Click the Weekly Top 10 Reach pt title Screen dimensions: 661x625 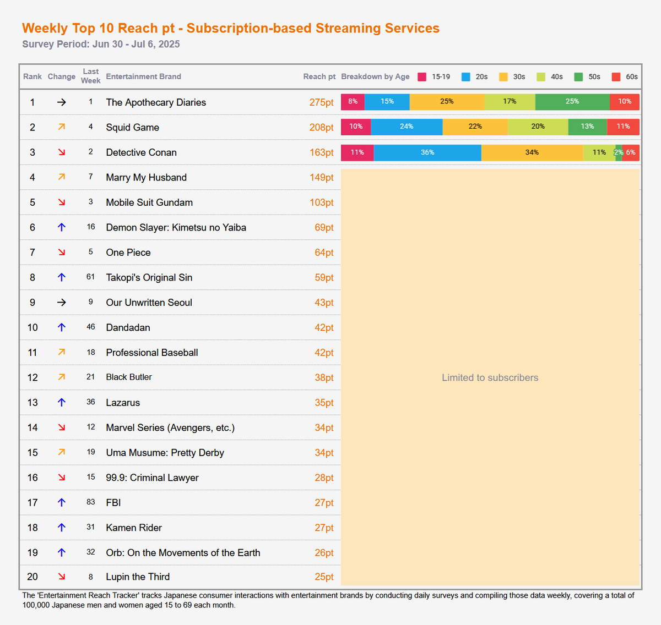(231, 28)
